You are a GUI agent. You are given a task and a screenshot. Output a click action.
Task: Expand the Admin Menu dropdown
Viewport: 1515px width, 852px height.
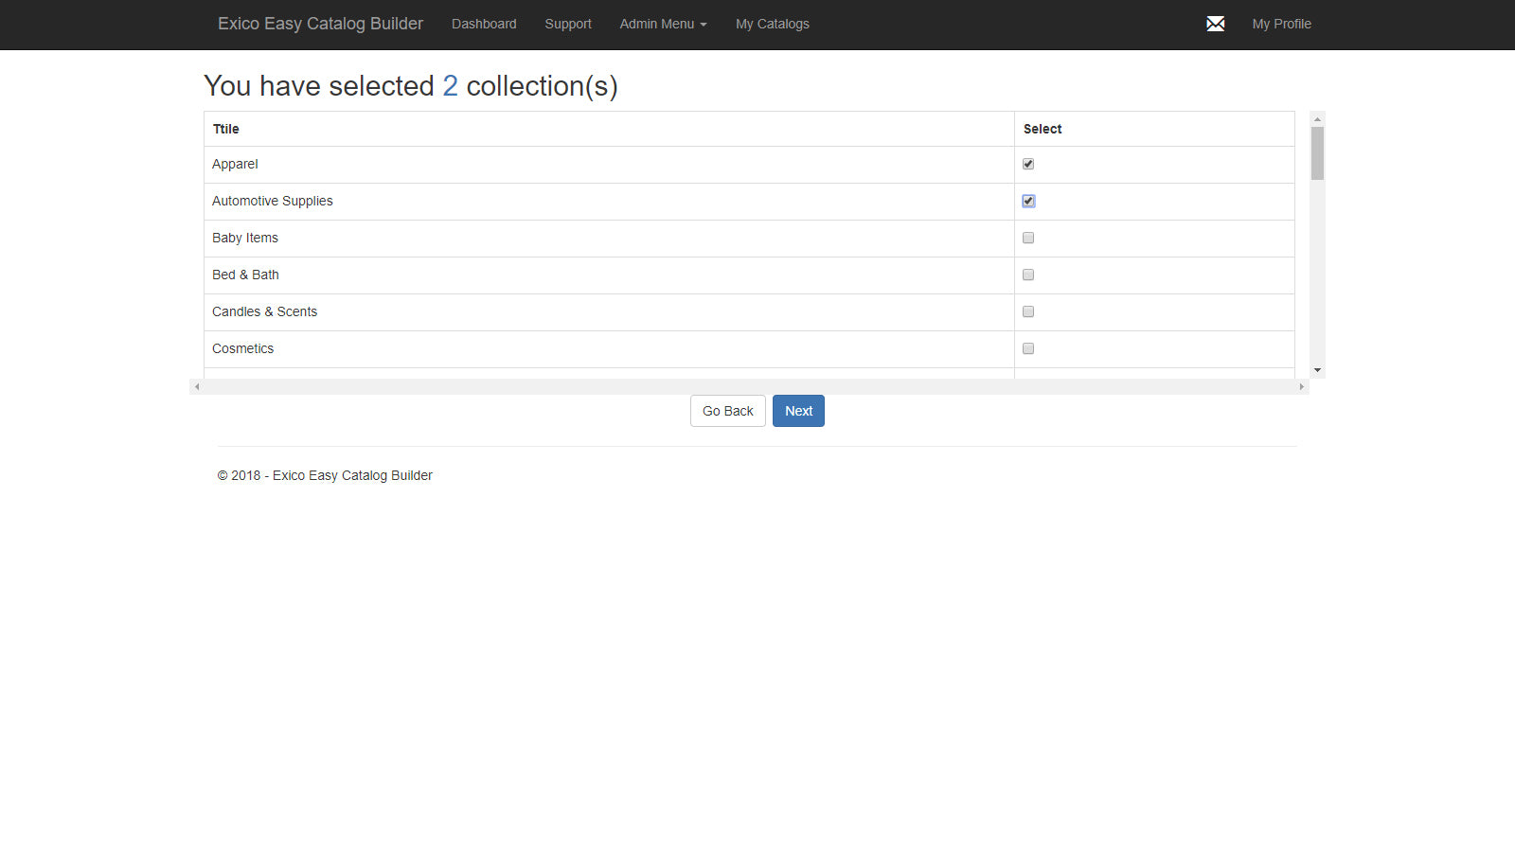(663, 24)
